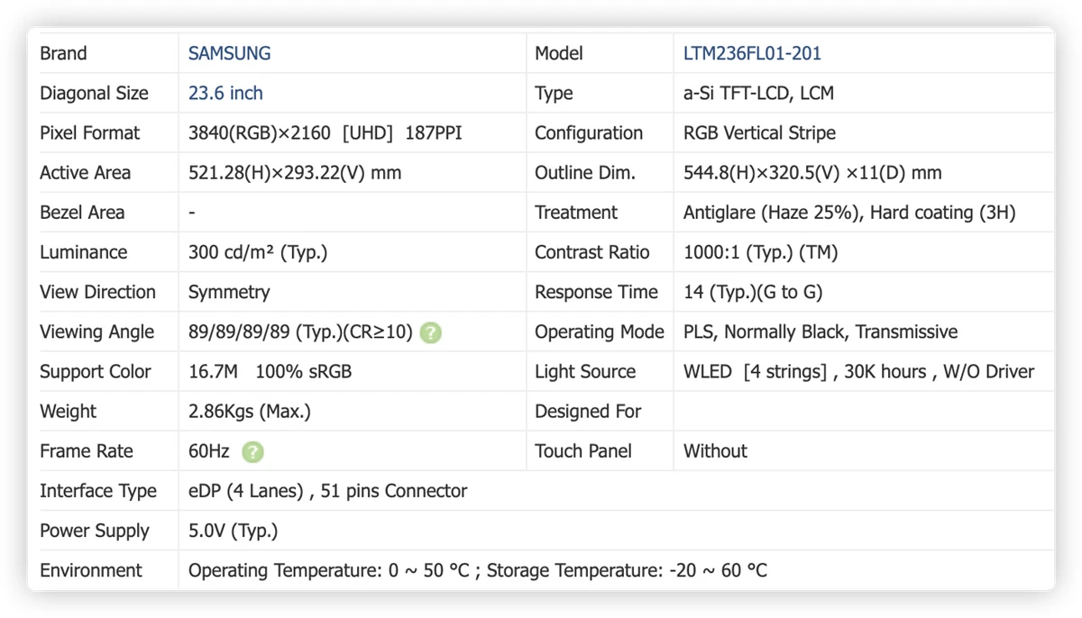Select the 16.7M 100% sRGB value
This screenshot has width=1082, height=618.
tap(270, 371)
